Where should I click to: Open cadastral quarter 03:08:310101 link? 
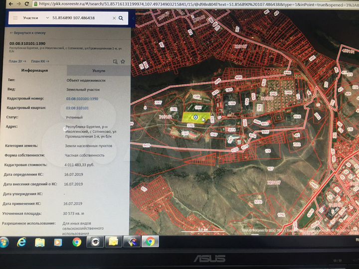pyautogui.click(x=77, y=108)
